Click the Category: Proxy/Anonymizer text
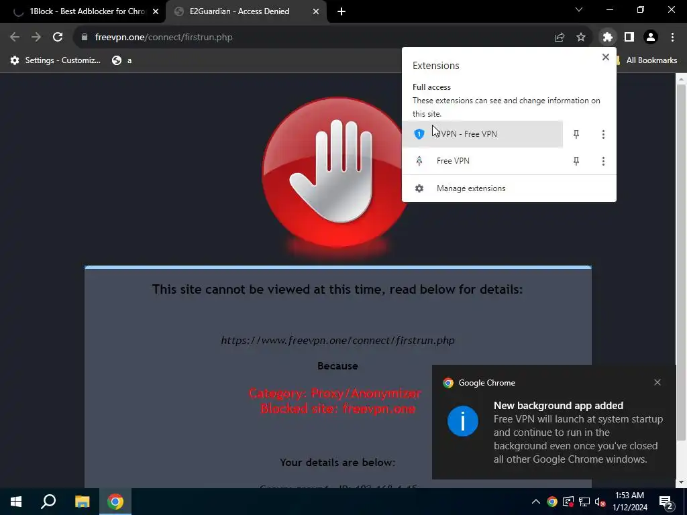 (335, 393)
